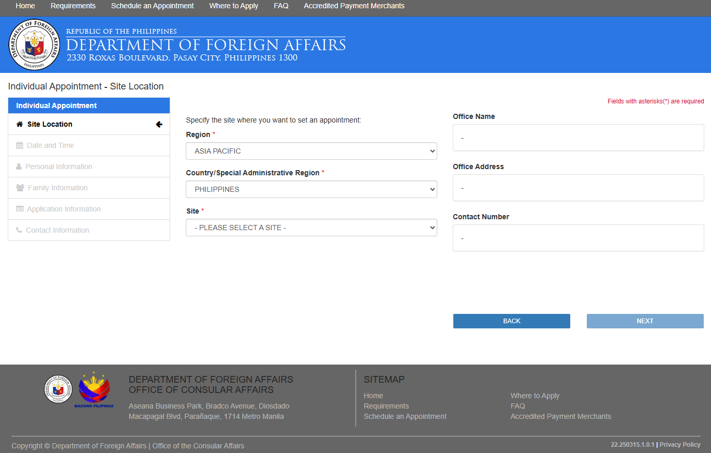
Task: Click the person icon for Personal Information
Action: 20,166
